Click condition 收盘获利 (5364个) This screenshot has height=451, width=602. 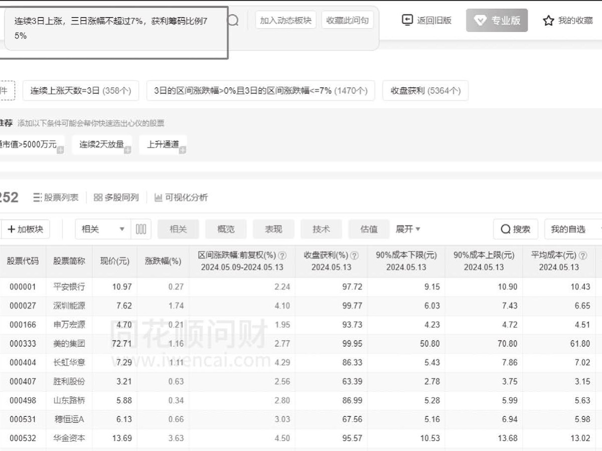(x=425, y=91)
